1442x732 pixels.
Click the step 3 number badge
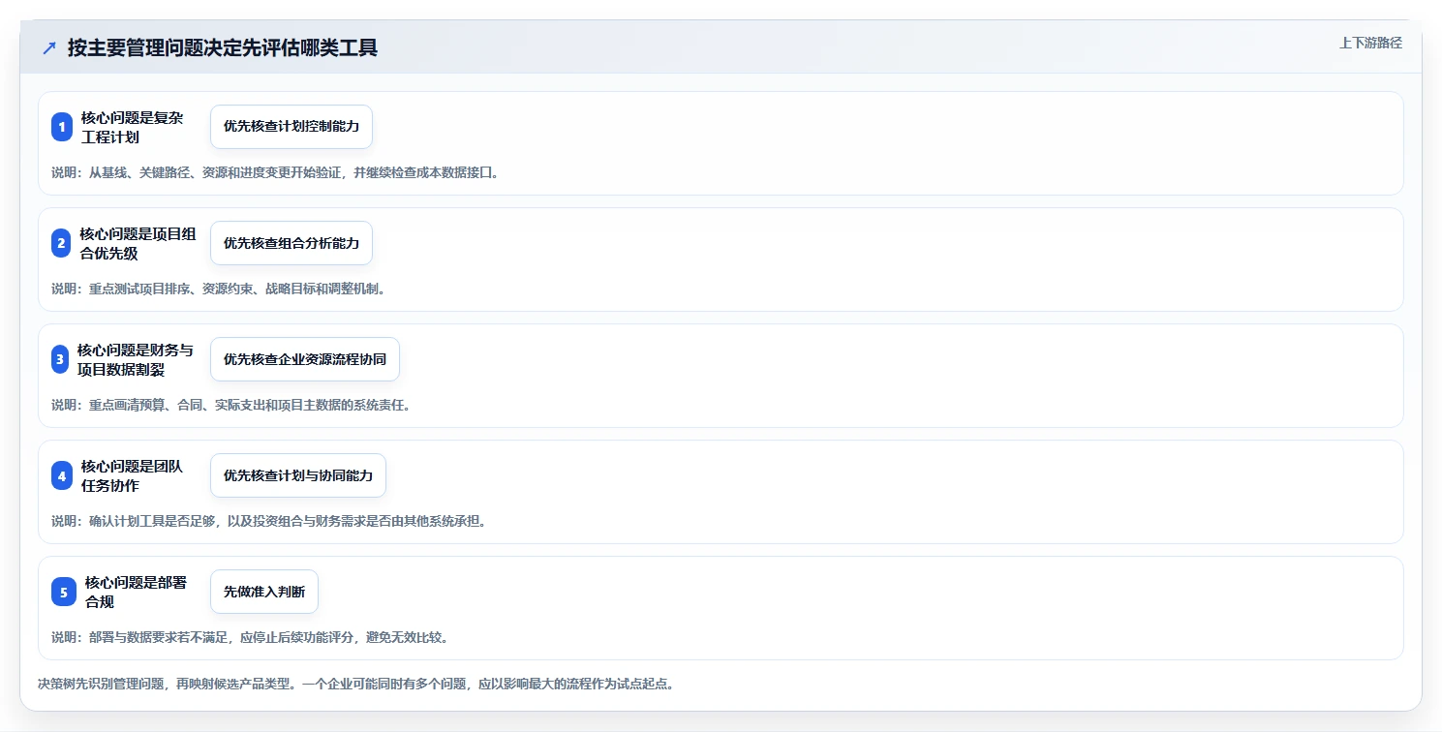[x=60, y=359]
